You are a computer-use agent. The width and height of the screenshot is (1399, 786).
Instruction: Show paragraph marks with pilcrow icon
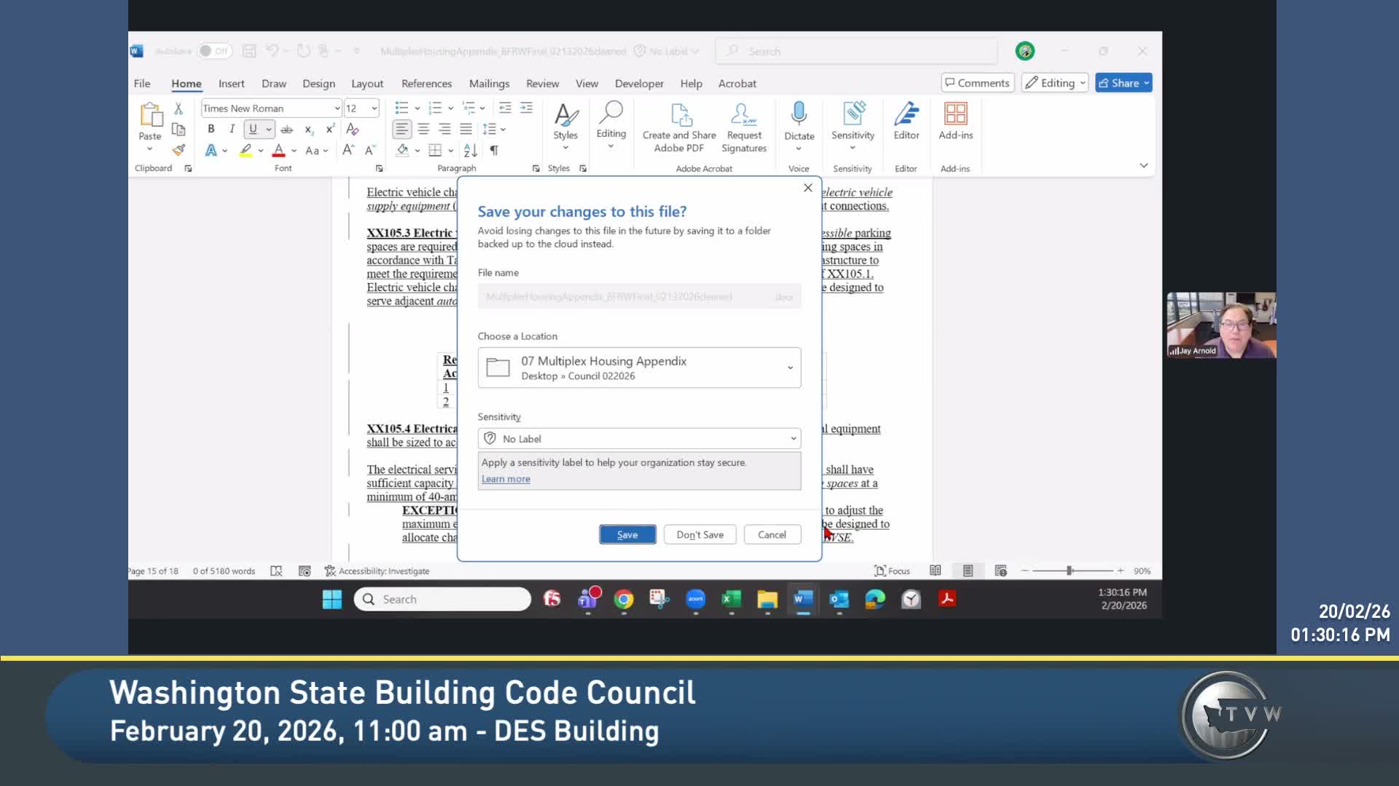pos(494,150)
